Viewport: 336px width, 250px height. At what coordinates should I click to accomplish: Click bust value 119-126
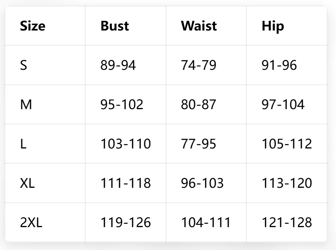point(125,222)
